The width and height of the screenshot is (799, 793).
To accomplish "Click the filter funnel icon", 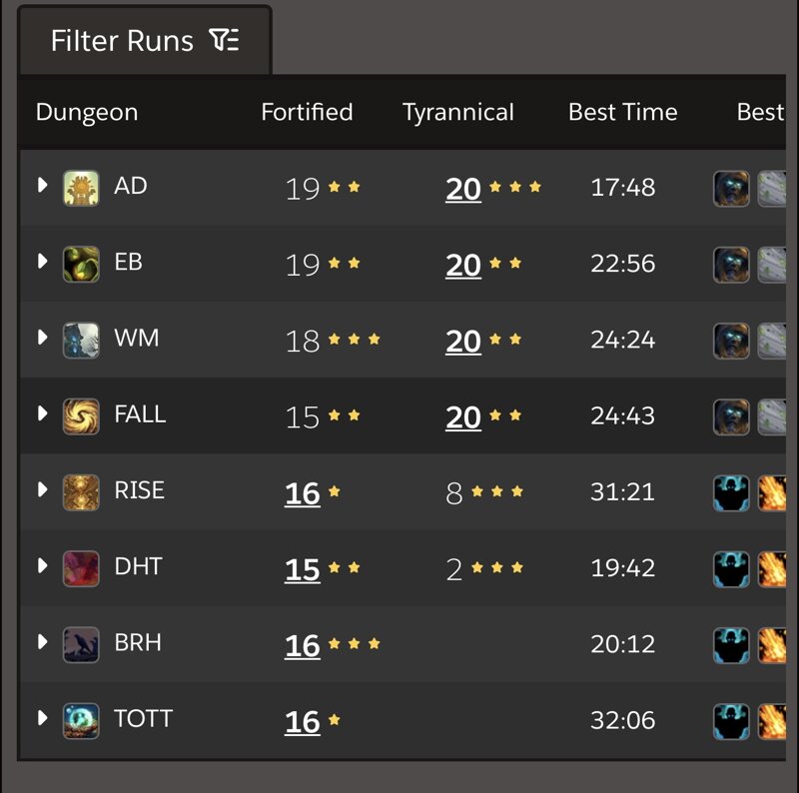I will 224,40.
